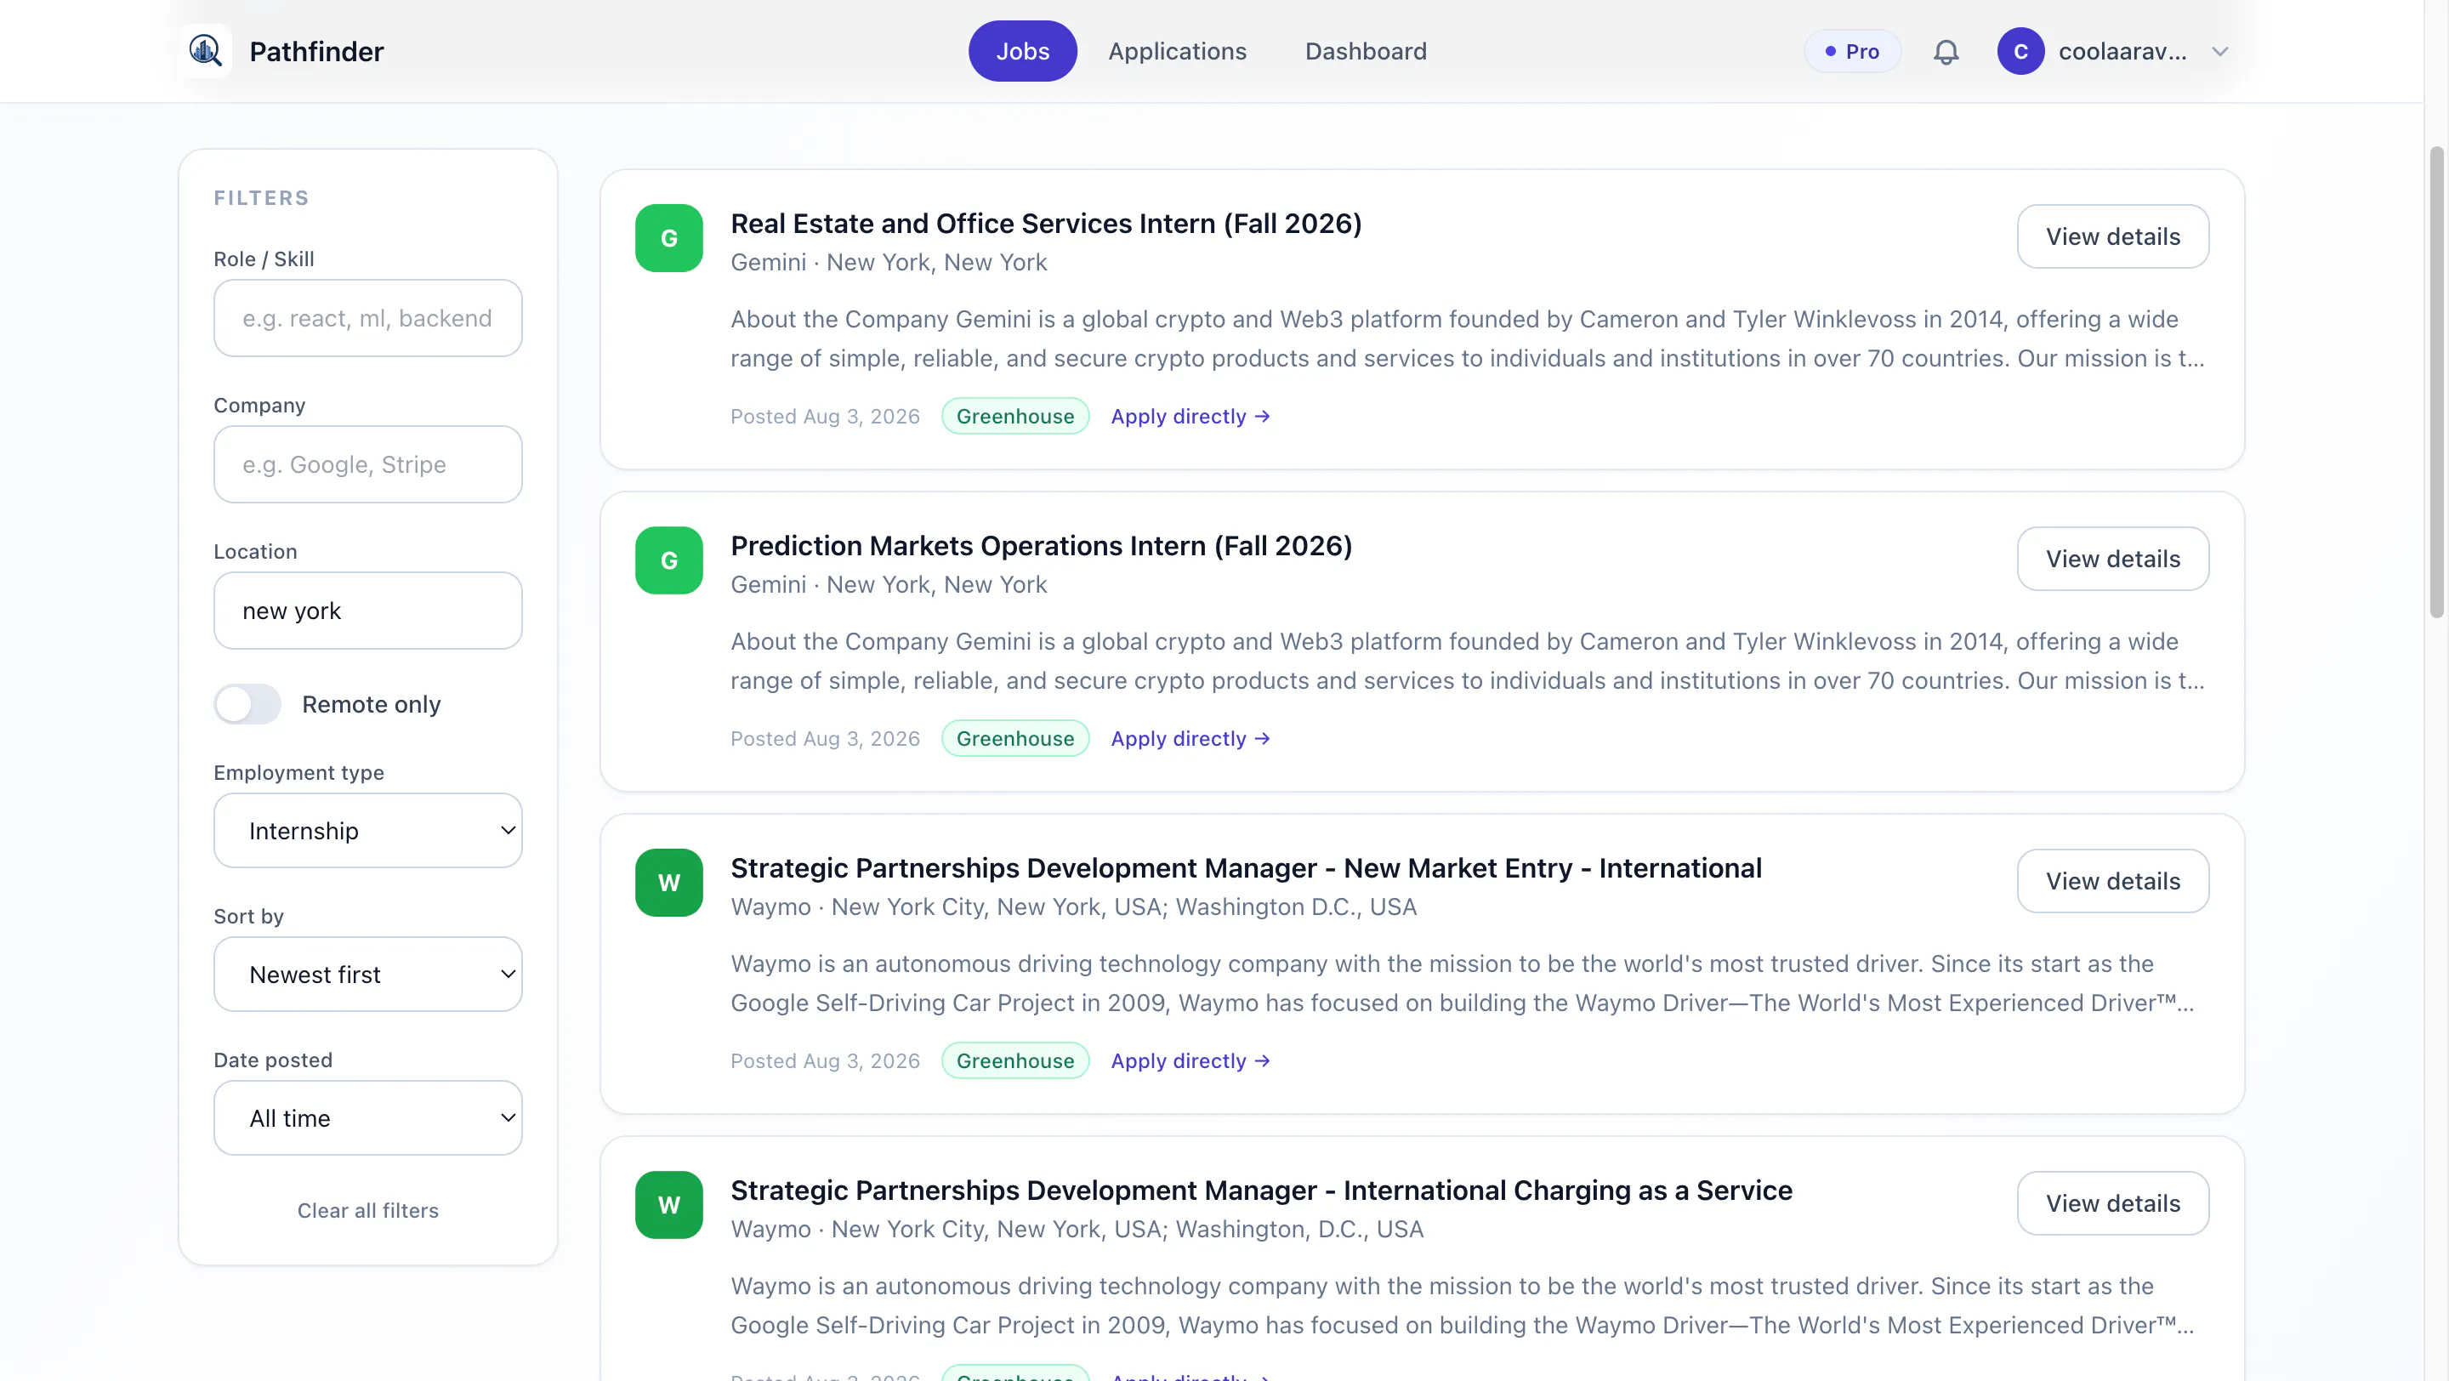Open Prediction Markets Operations Intern title

tap(1041, 546)
